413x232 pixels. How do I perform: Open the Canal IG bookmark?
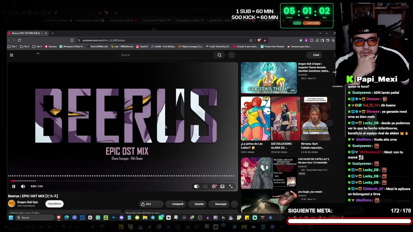[142, 47]
